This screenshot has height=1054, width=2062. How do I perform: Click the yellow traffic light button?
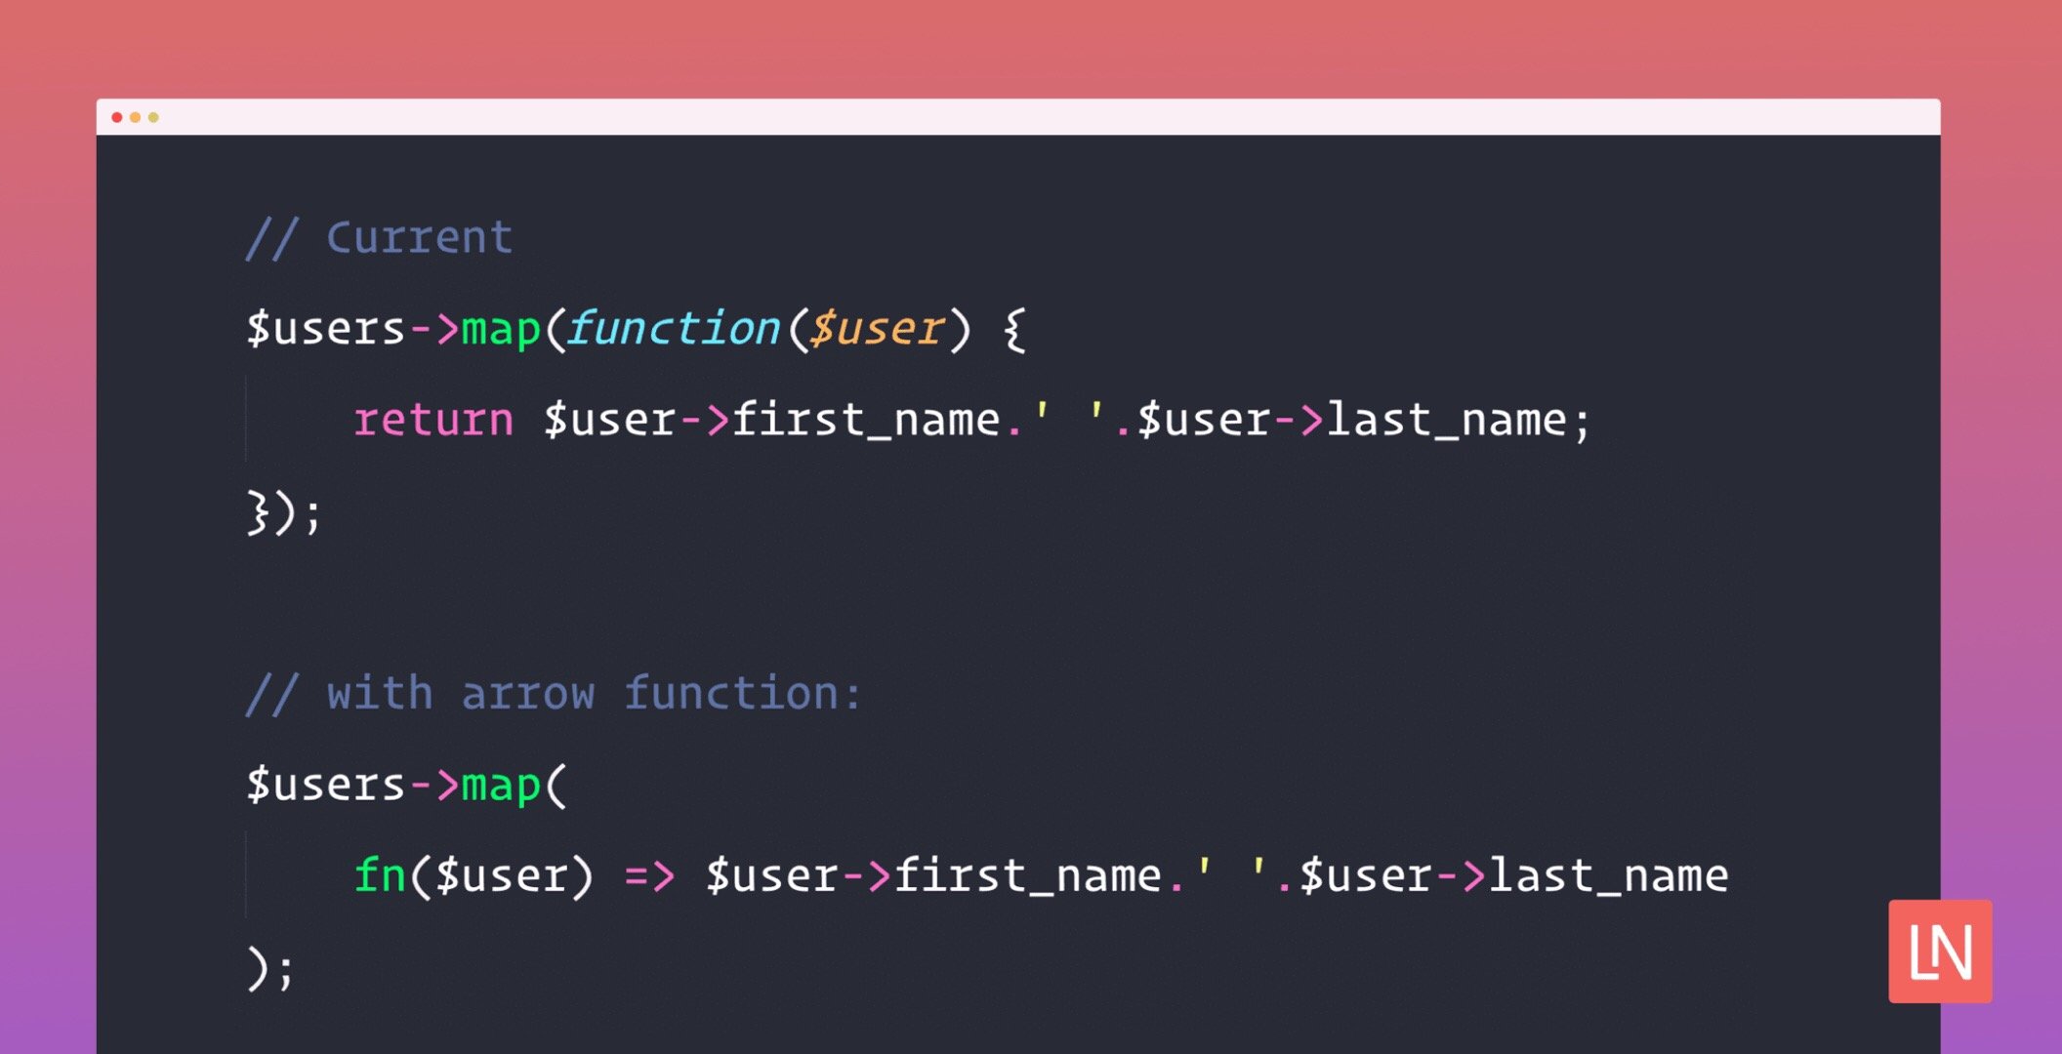point(135,117)
